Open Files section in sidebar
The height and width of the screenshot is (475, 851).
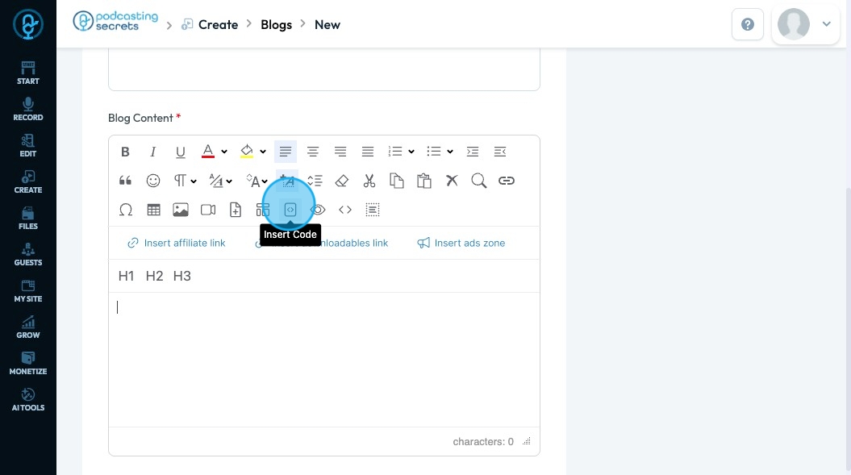(x=28, y=219)
